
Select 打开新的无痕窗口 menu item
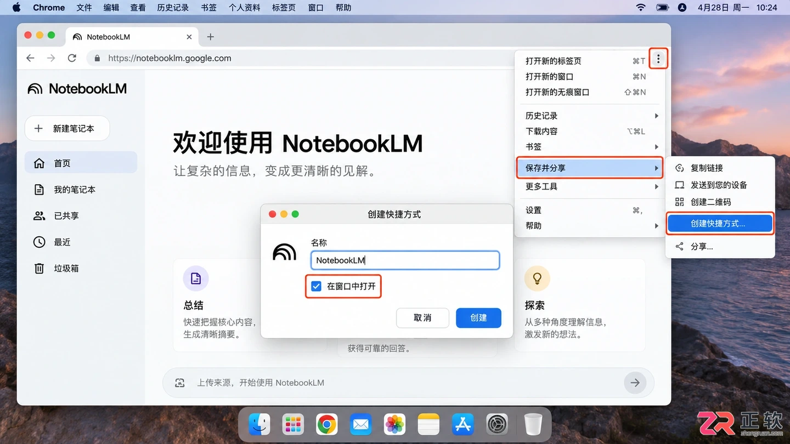pyautogui.click(x=589, y=92)
